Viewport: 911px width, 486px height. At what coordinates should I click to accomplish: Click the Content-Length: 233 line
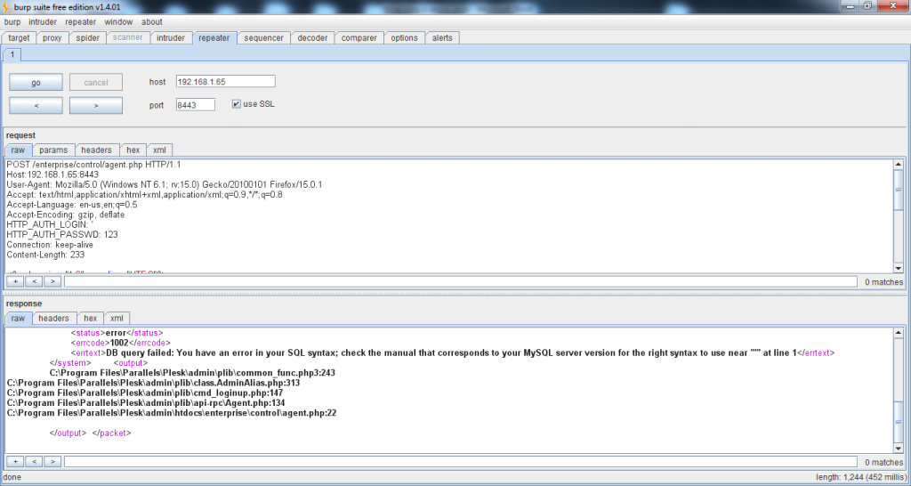click(45, 255)
